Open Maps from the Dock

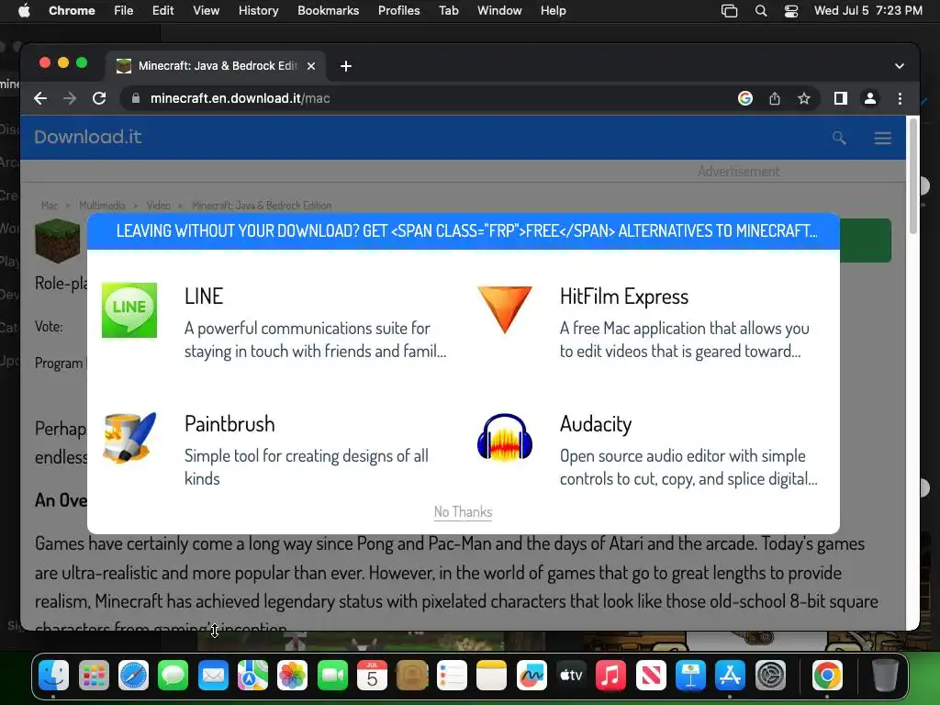click(253, 676)
